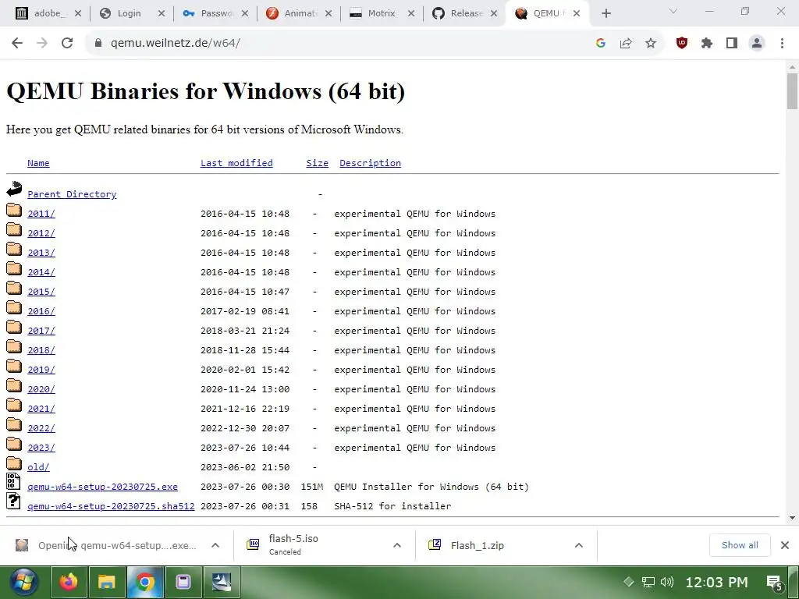Click the unknown file icon beside the sha512 file
Image resolution: width=799 pixels, height=599 pixels.
[14, 501]
